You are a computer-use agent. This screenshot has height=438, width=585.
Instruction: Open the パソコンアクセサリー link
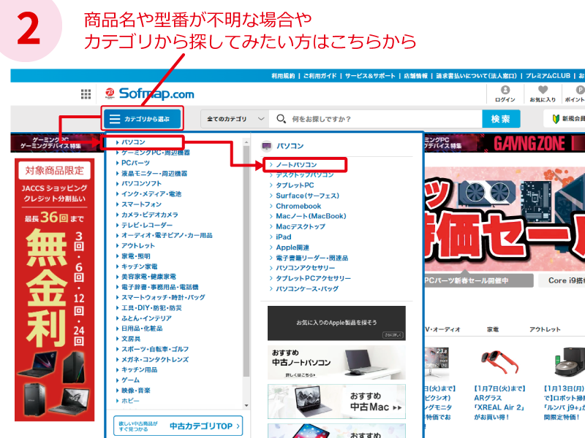[305, 268]
